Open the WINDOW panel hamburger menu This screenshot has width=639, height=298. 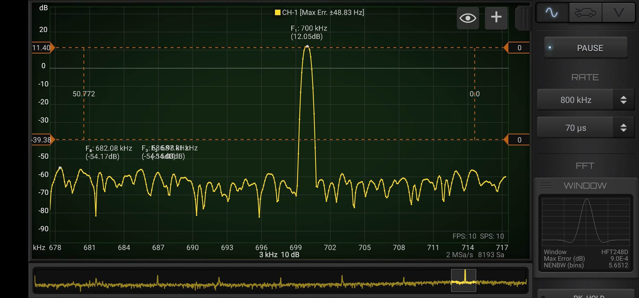546,186
